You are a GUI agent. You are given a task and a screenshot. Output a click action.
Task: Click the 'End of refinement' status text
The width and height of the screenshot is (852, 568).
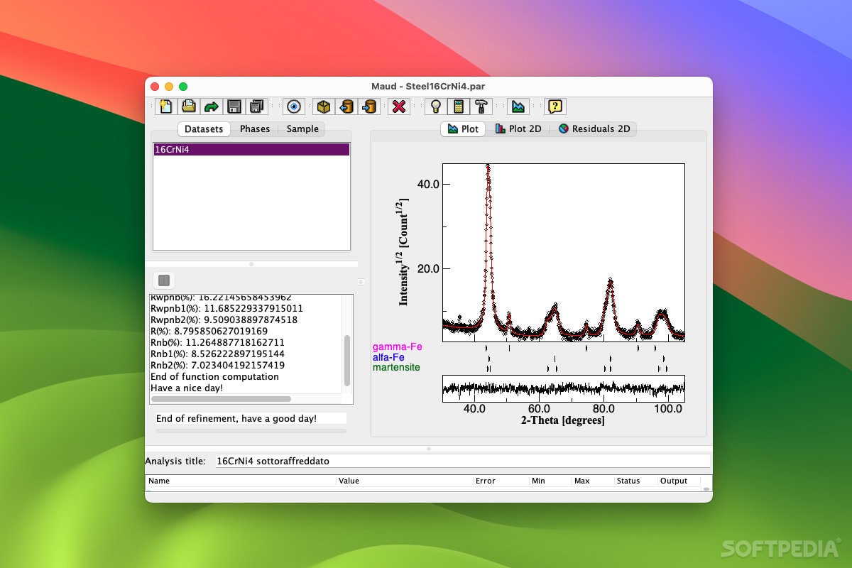tap(236, 419)
